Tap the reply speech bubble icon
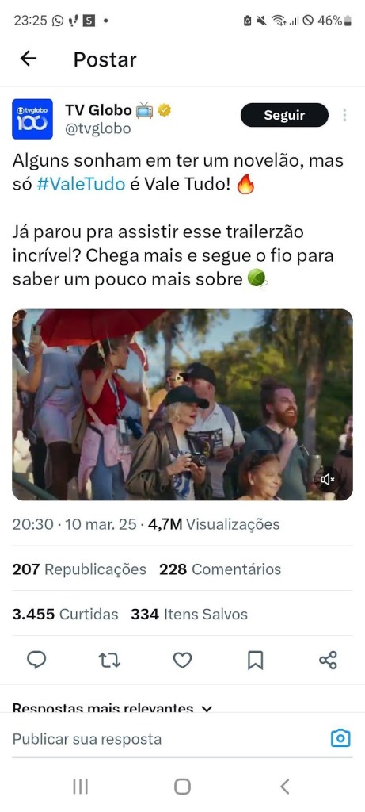 coord(36,660)
